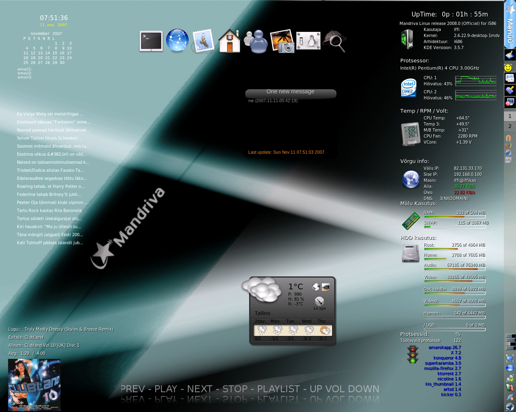Open headline Ka Valga Welg sai meistriliigas

pos(50,114)
